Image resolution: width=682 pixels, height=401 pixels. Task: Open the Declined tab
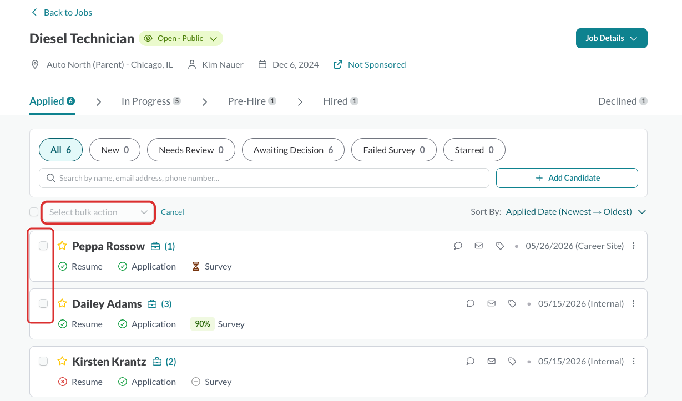(623, 101)
